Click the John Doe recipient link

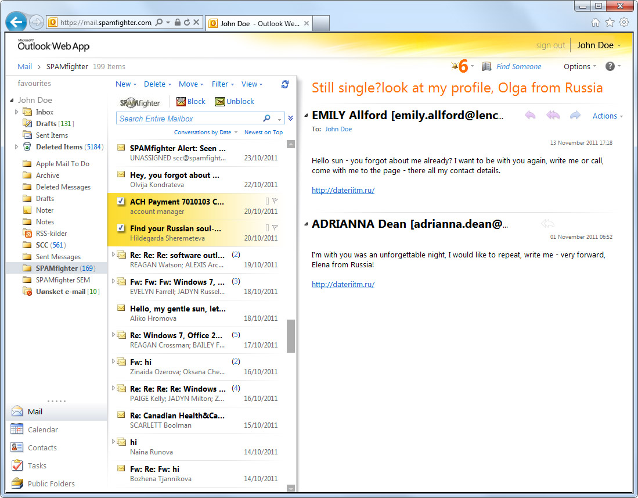(x=338, y=129)
